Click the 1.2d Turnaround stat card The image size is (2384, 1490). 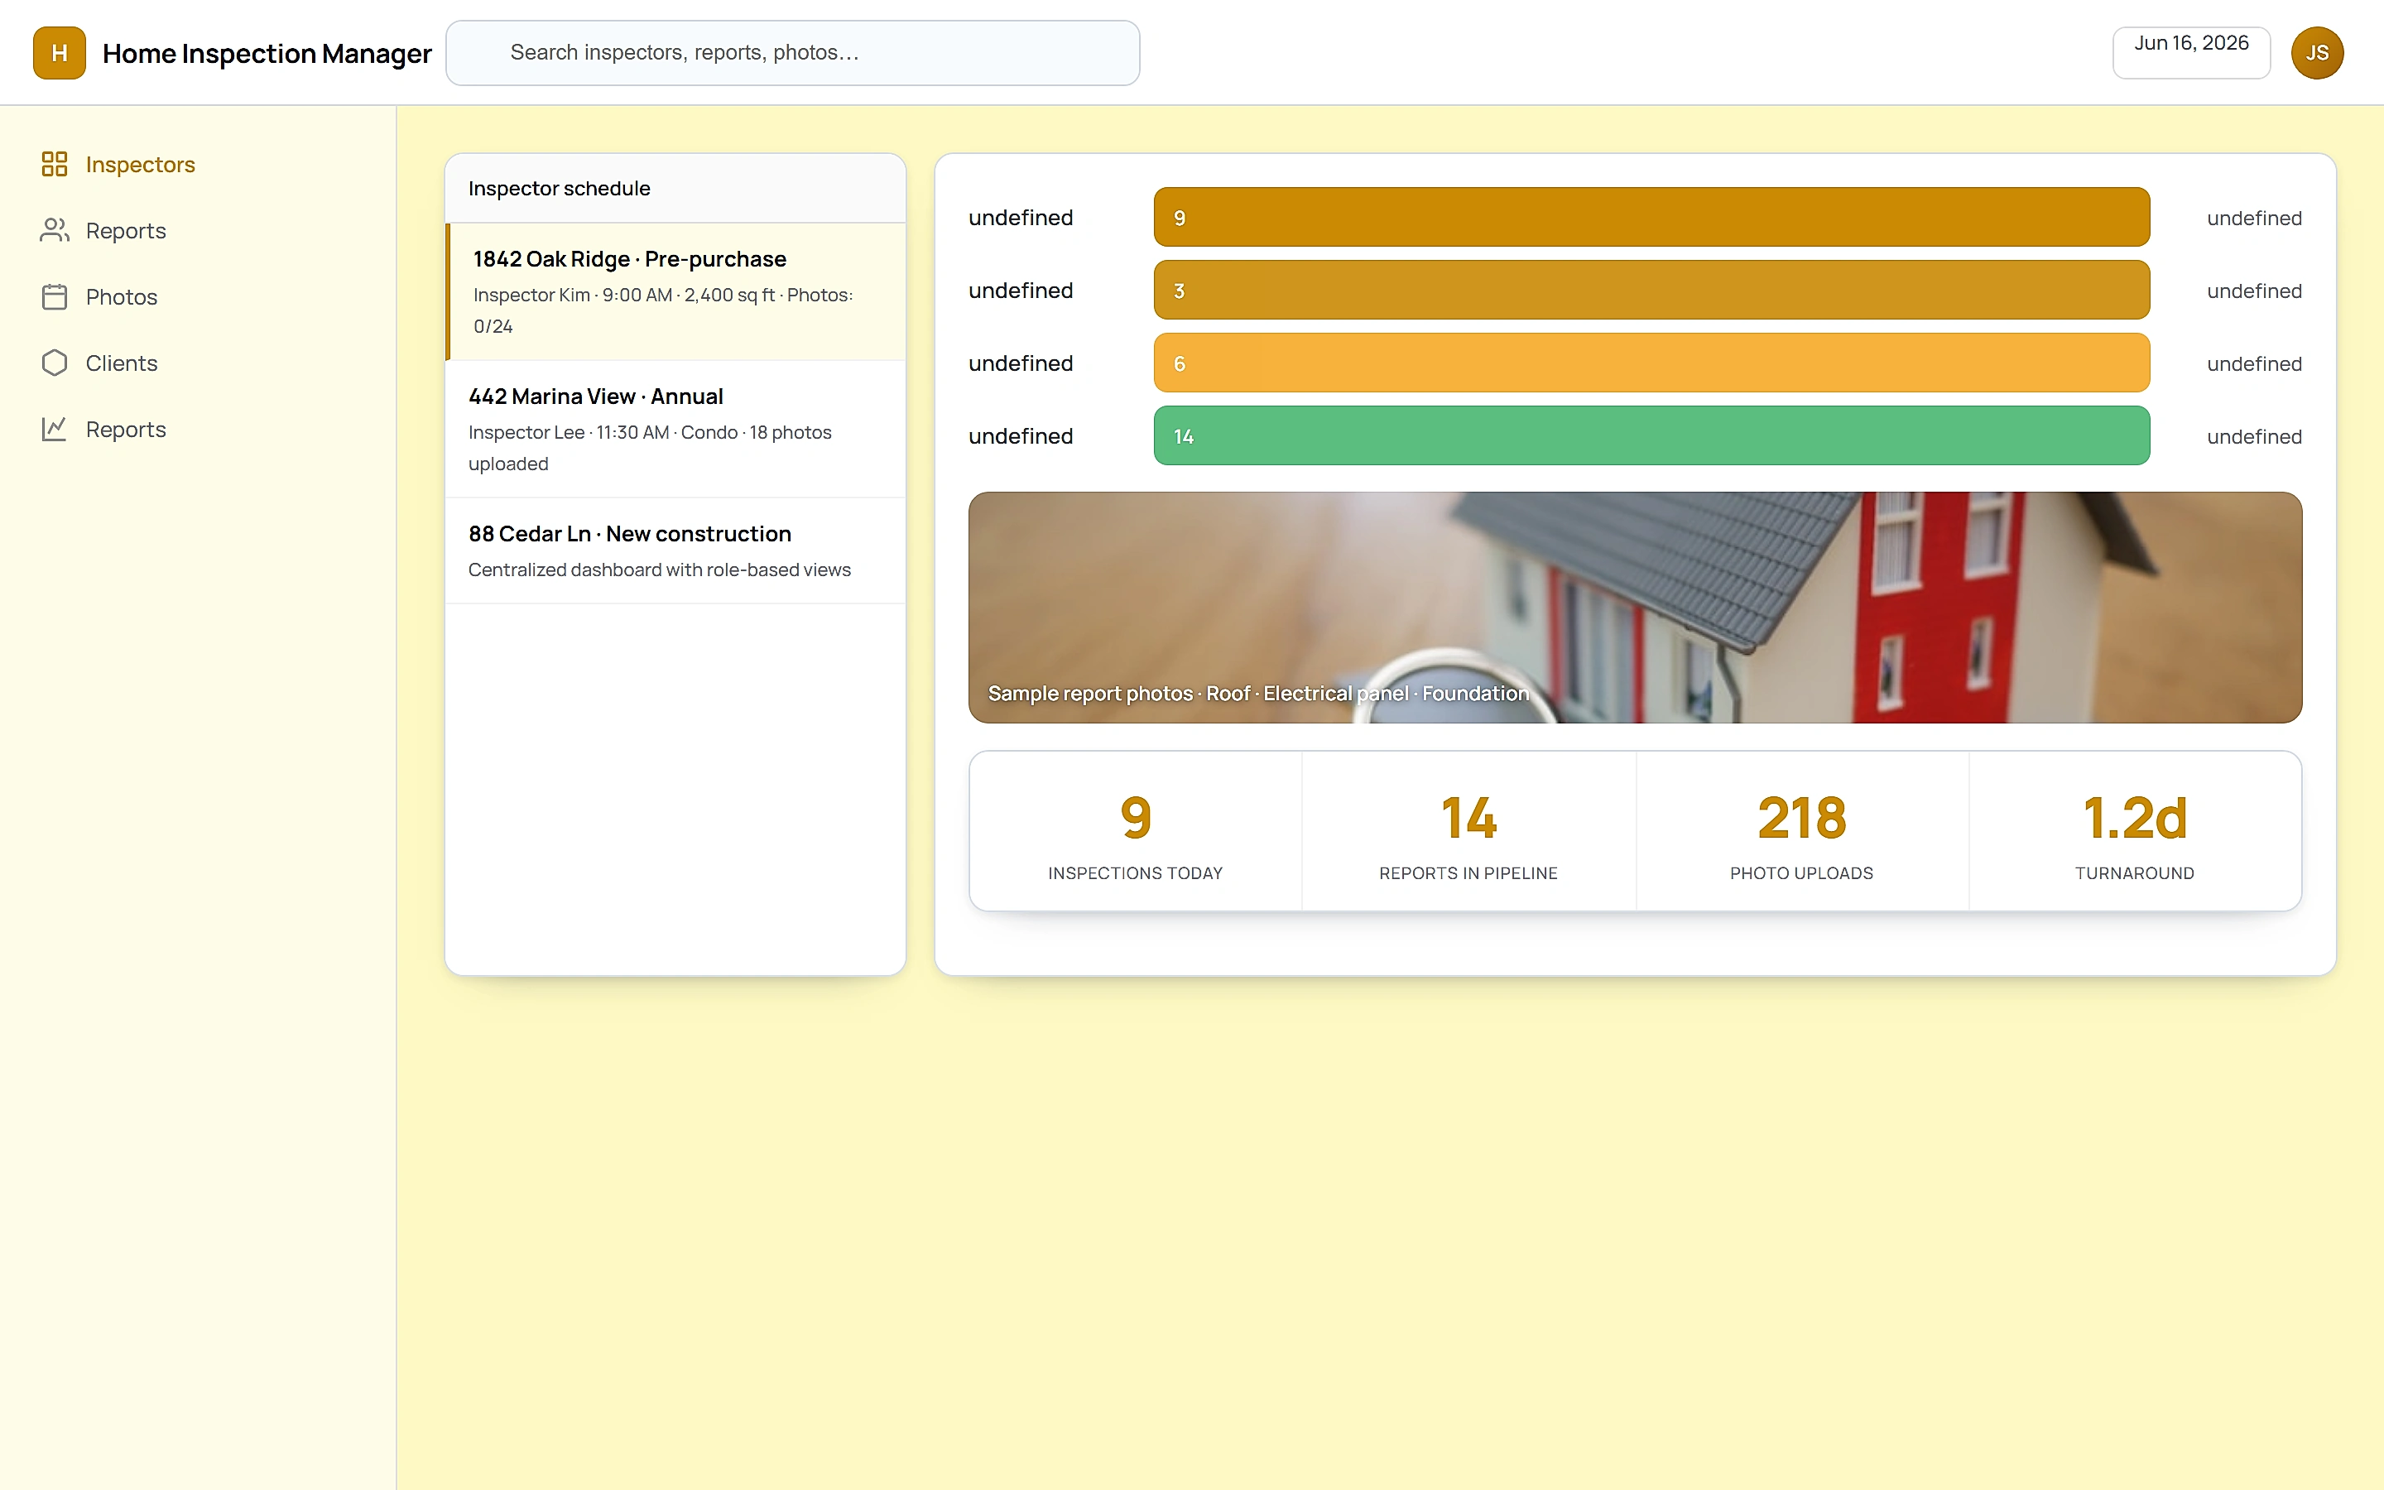click(2135, 832)
